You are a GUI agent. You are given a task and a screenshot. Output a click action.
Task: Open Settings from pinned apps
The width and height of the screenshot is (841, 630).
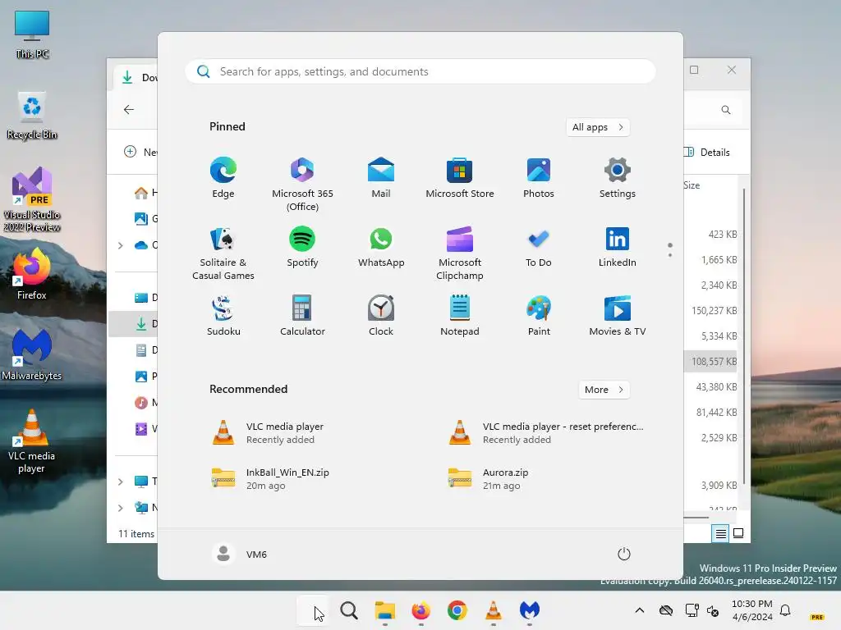pos(618,177)
